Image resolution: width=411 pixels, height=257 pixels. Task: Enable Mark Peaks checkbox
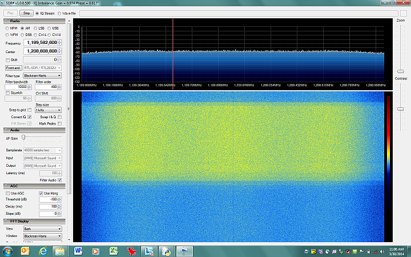click(59, 123)
